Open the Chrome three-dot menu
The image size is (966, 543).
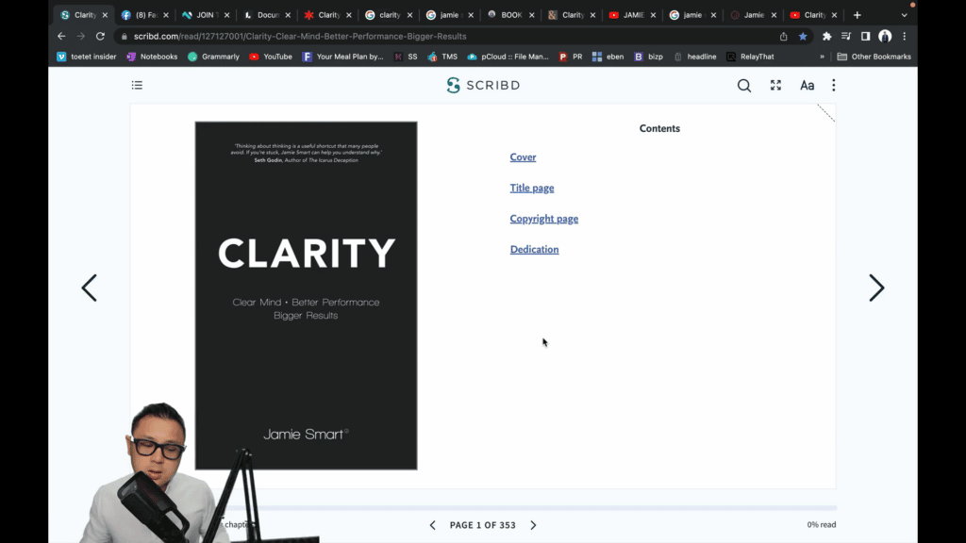tap(905, 37)
